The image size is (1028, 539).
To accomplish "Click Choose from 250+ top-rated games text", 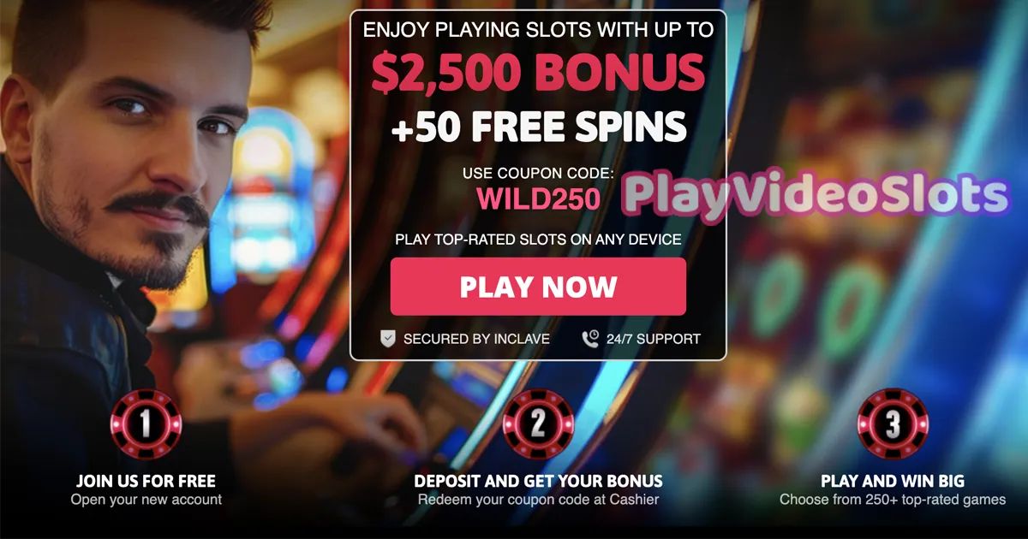I will click(893, 500).
